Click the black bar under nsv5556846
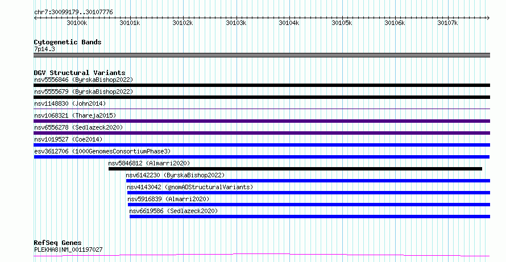This screenshot has height=262, width=506. (262, 85)
